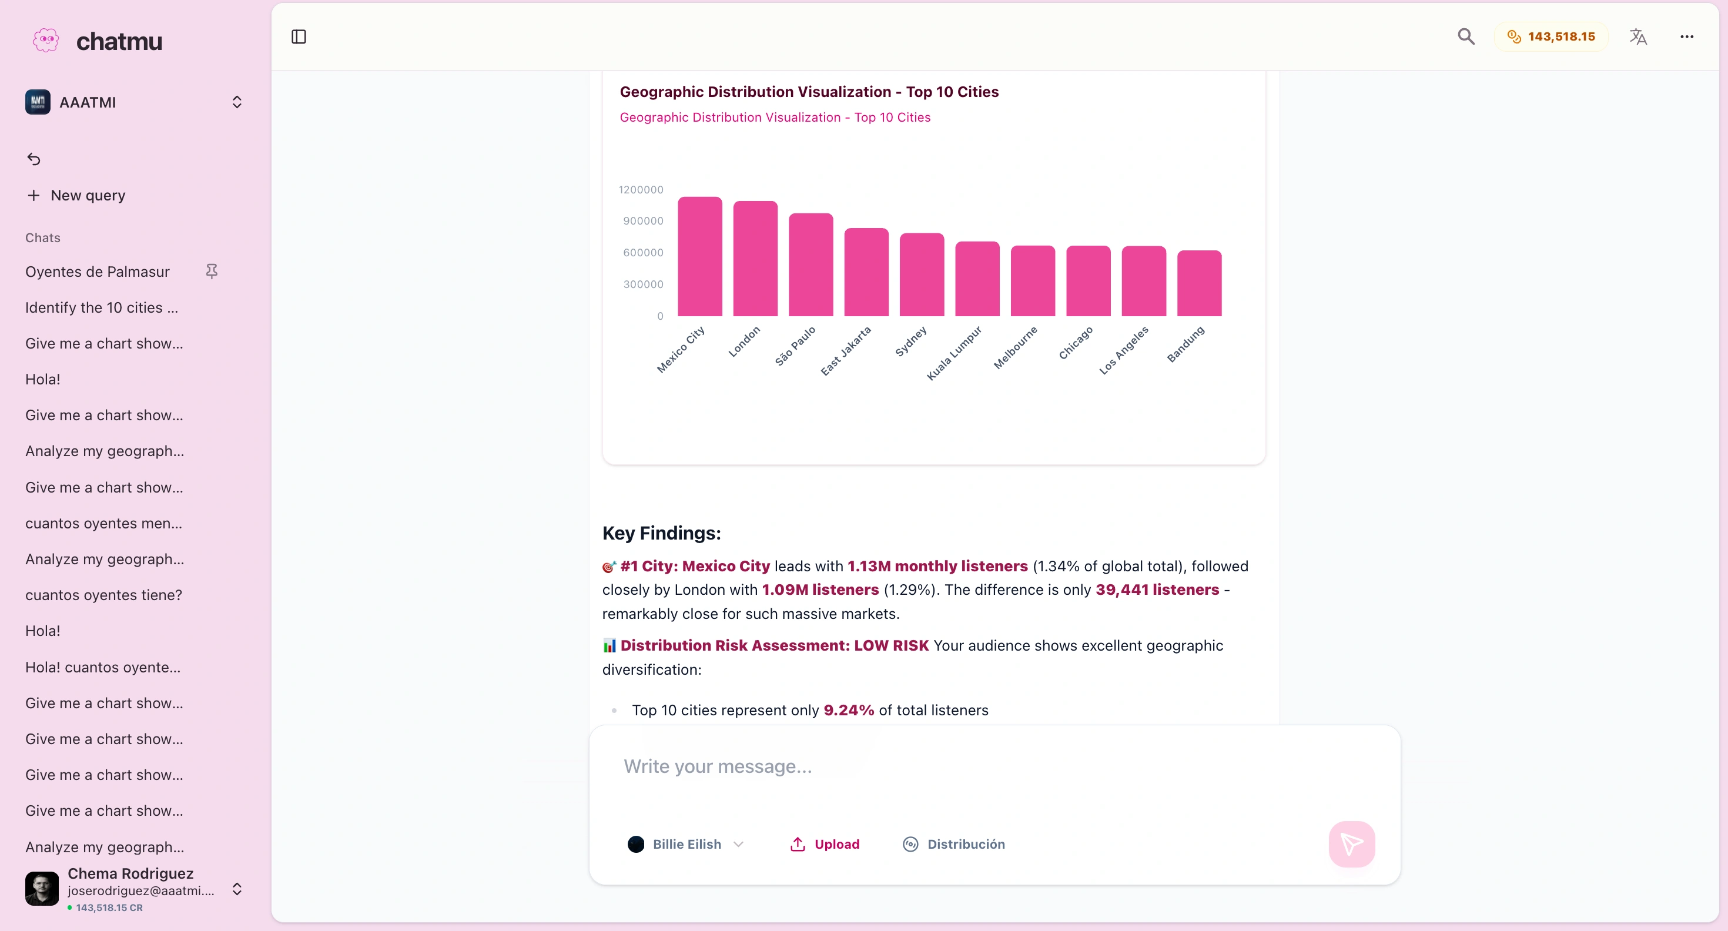Open search with the magnifier icon
This screenshot has width=1728, height=931.
click(x=1466, y=37)
